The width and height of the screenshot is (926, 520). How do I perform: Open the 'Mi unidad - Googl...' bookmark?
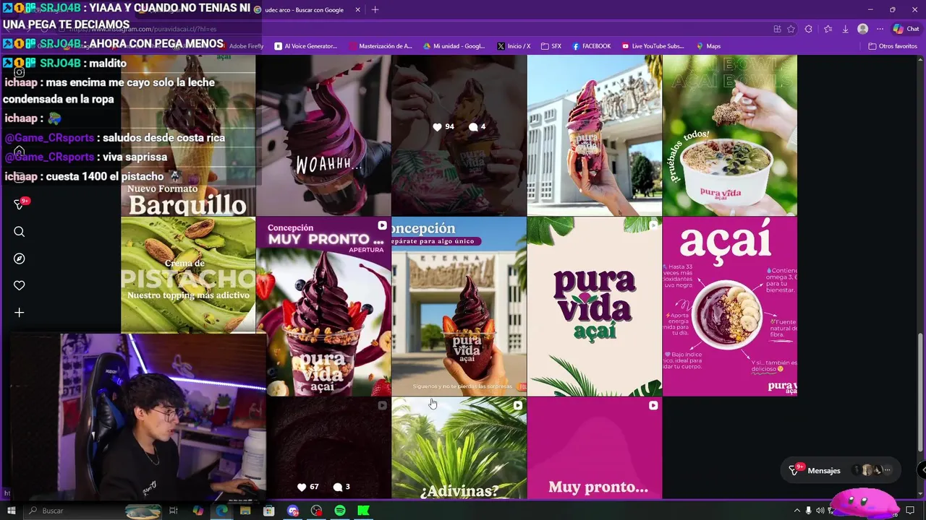pyautogui.click(x=454, y=46)
